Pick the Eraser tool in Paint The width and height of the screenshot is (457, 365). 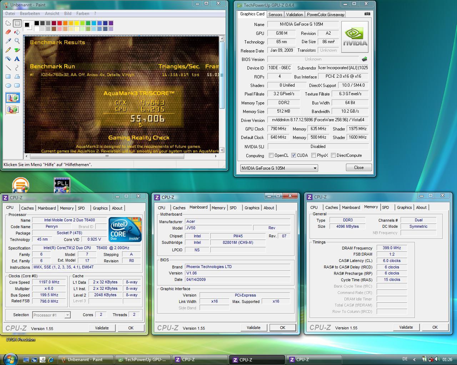[8, 32]
